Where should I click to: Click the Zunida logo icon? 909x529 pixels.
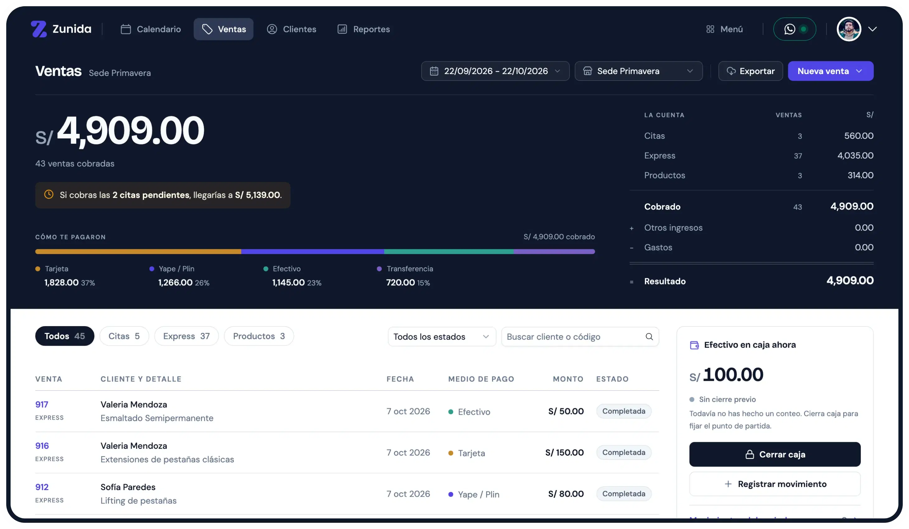39,29
